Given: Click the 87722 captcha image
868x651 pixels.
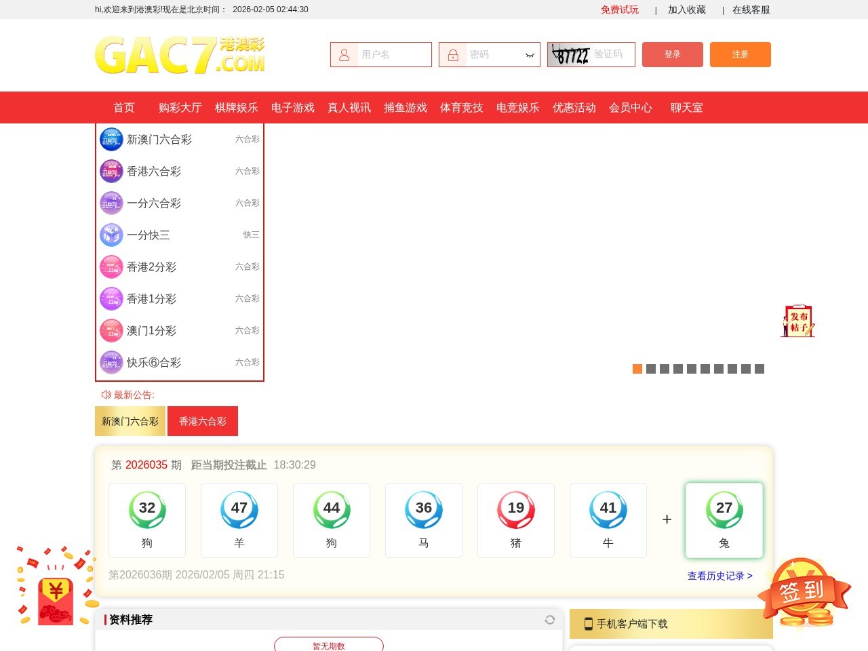Looking at the screenshot, I should click(570, 54).
